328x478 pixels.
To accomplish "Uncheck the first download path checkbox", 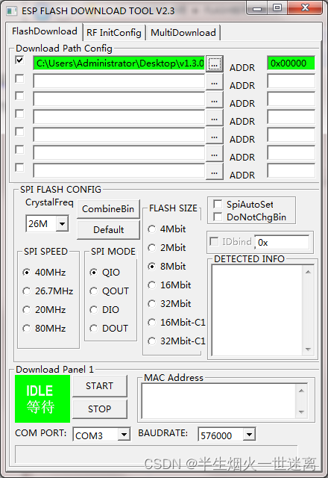I will [19, 60].
